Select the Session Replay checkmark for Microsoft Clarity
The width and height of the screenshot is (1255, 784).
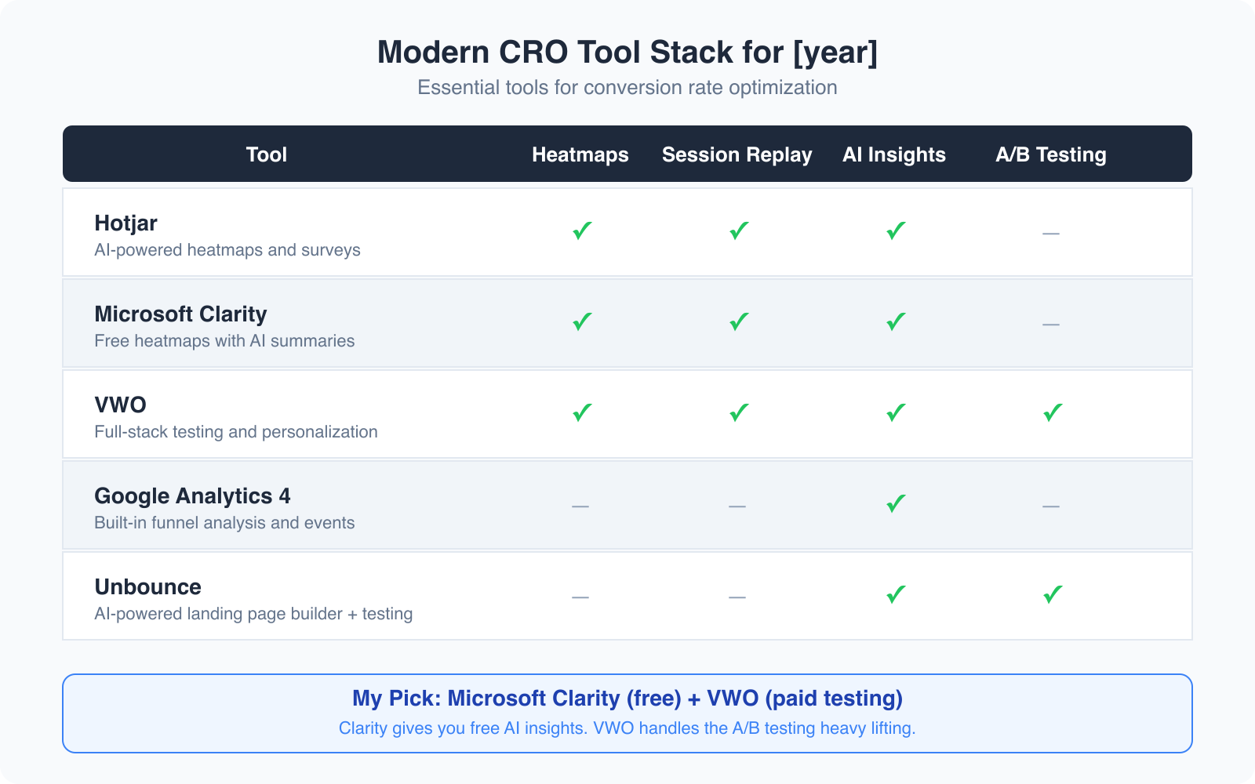click(737, 322)
